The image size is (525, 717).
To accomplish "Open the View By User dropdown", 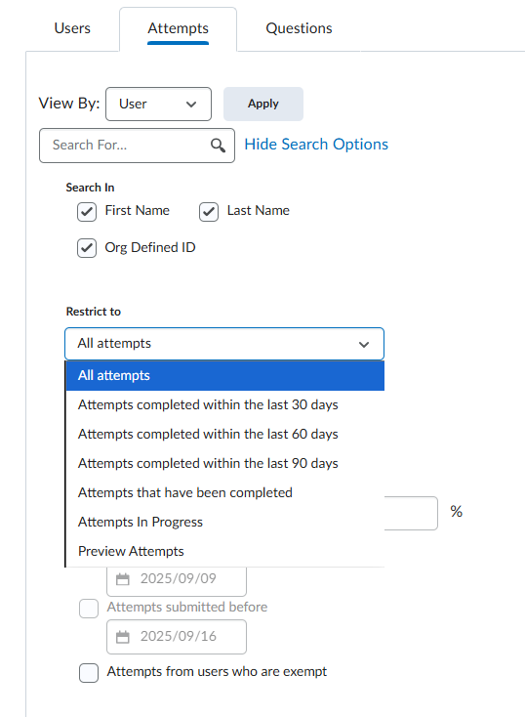I will 158,105.
